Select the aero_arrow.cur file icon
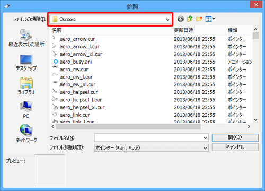Viewport: 265px width, 191px height. coord(55,38)
